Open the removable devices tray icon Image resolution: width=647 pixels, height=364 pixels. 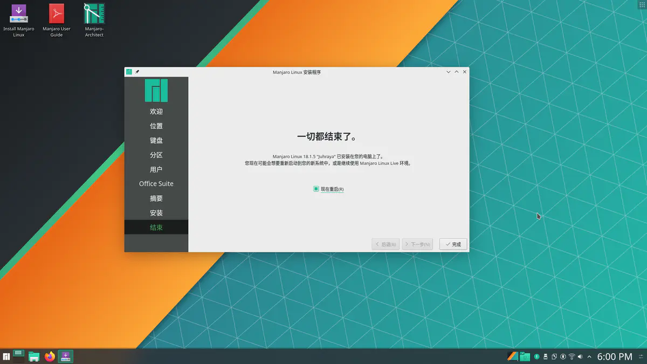point(546,356)
